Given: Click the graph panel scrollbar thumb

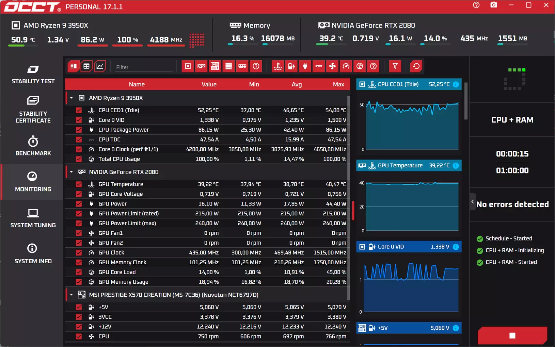Looking at the screenshot, I should [466, 101].
